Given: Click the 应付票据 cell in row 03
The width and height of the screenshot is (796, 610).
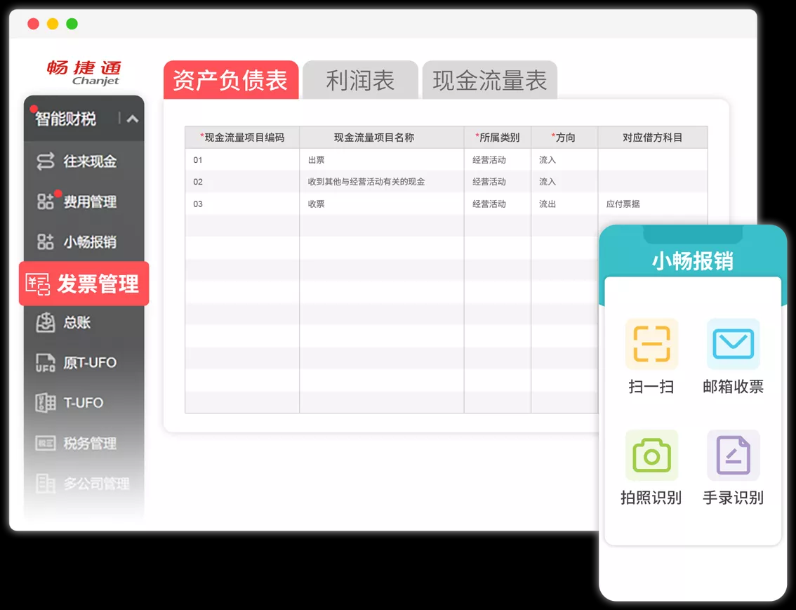Looking at the screenshot, I should (x=623, y=204).
